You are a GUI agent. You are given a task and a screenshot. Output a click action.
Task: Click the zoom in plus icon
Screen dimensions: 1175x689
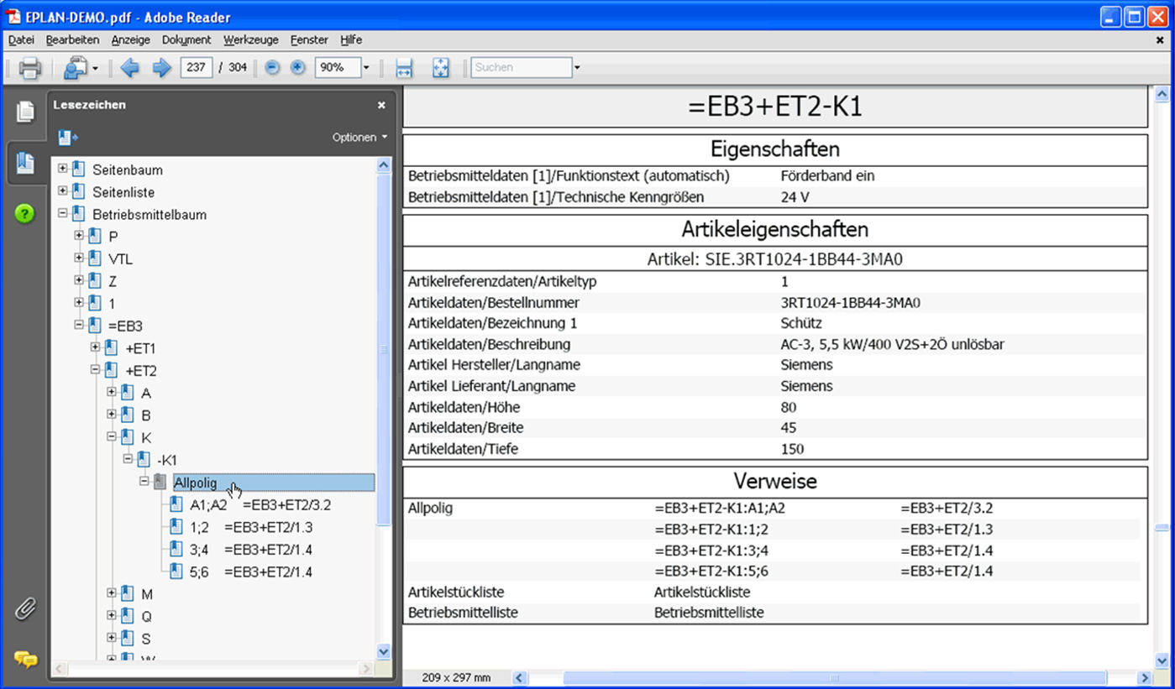click(297, 68)
